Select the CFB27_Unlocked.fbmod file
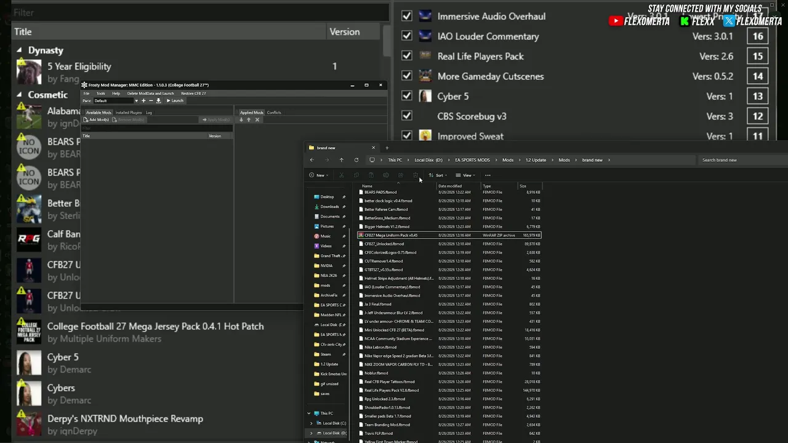 [449, 244]
